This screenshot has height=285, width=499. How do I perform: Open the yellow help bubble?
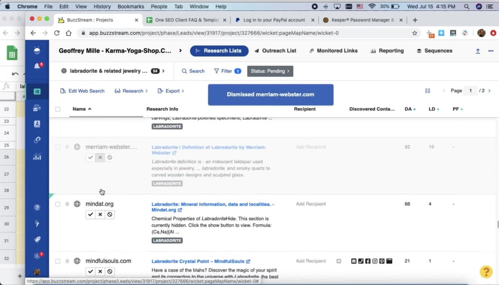486,272
